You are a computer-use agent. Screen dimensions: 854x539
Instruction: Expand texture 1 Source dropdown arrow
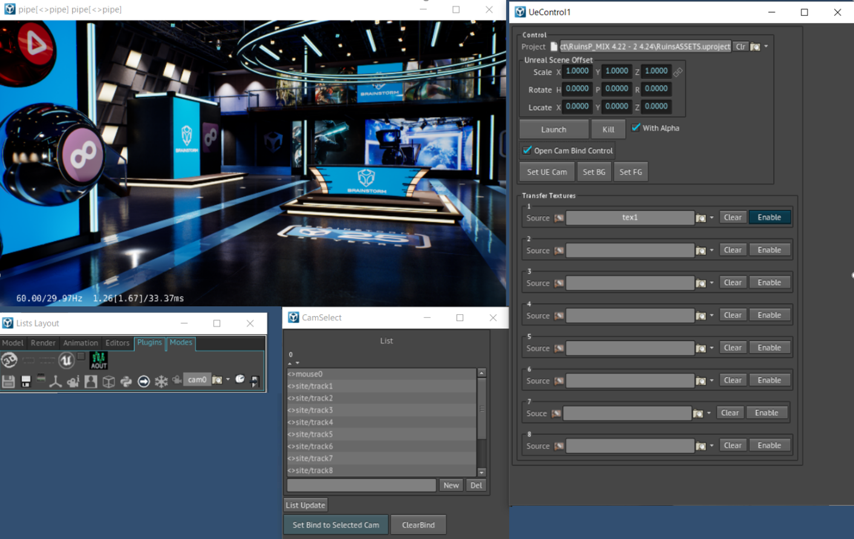pyautogui.click(x=712, y=218)
